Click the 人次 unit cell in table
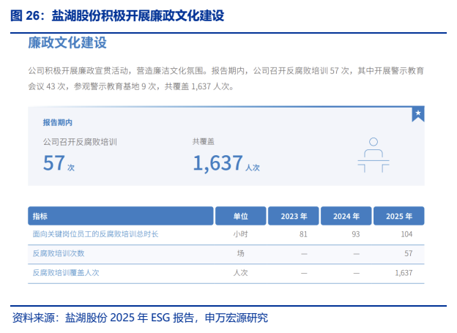457x333 pixels. coord(240,273)
